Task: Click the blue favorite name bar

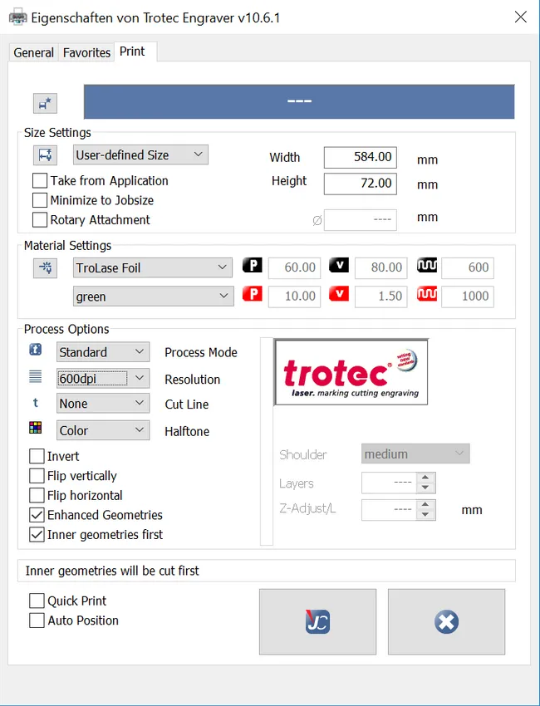Action: pos(300,102)
